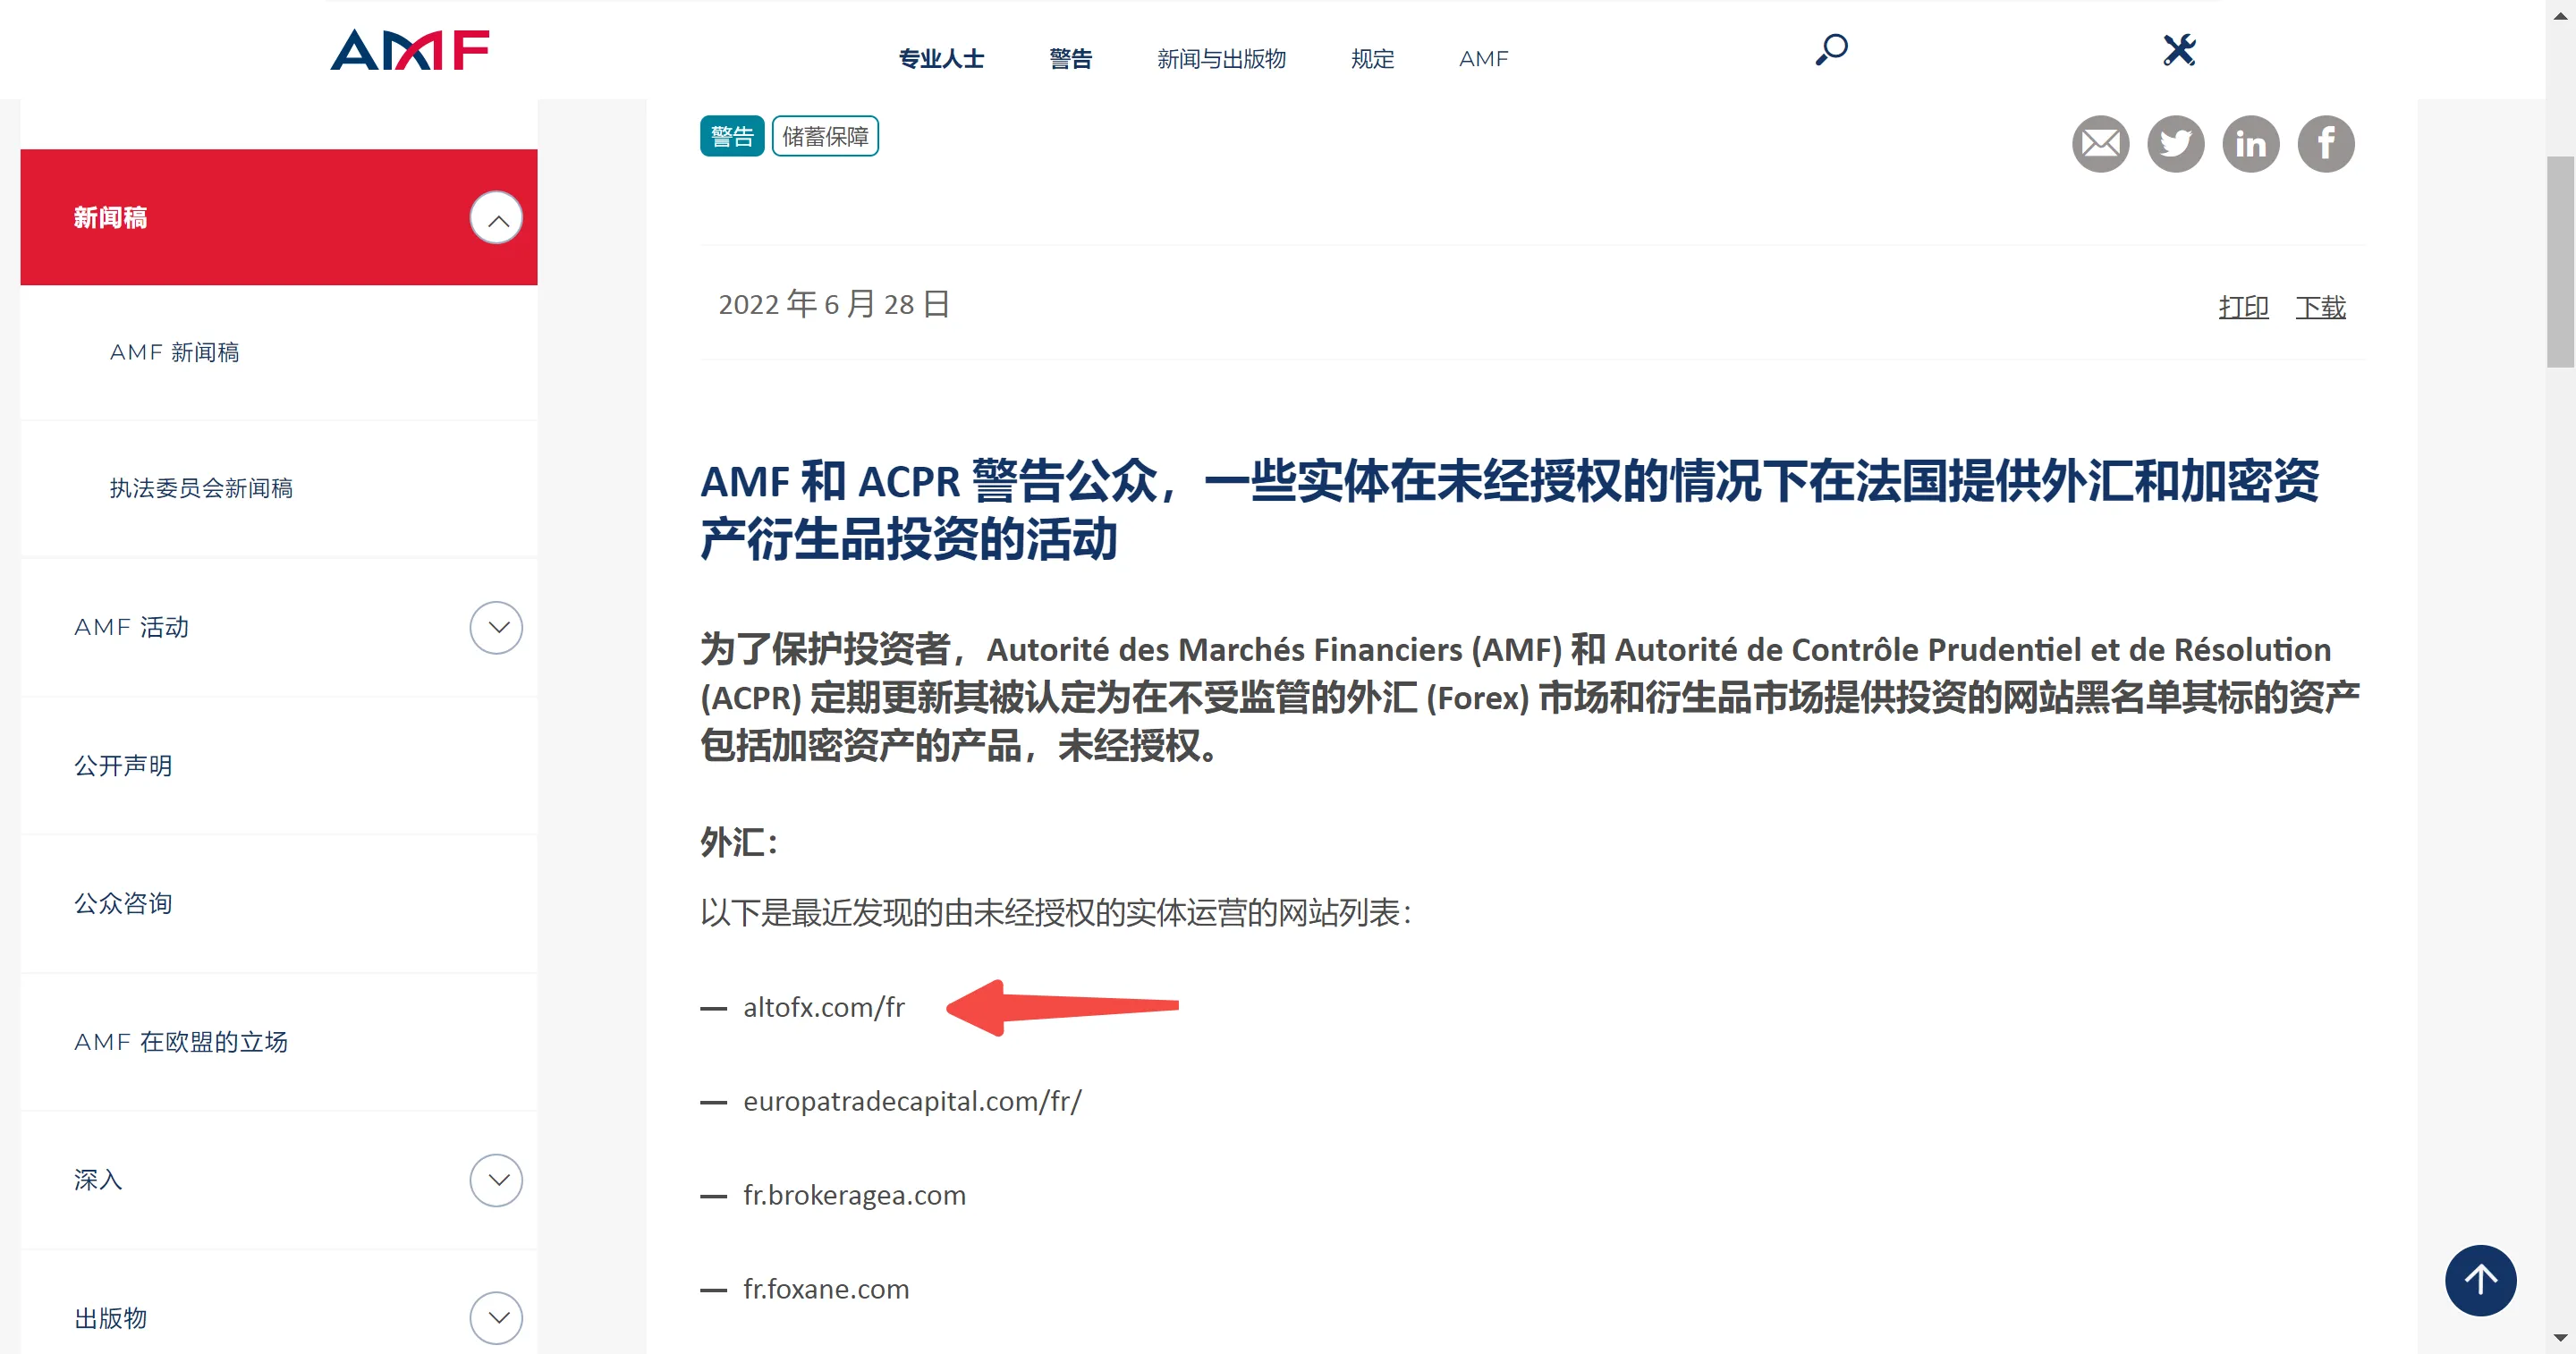
Task: Click the scrollbar up arrow
Action: (2560, 14)
